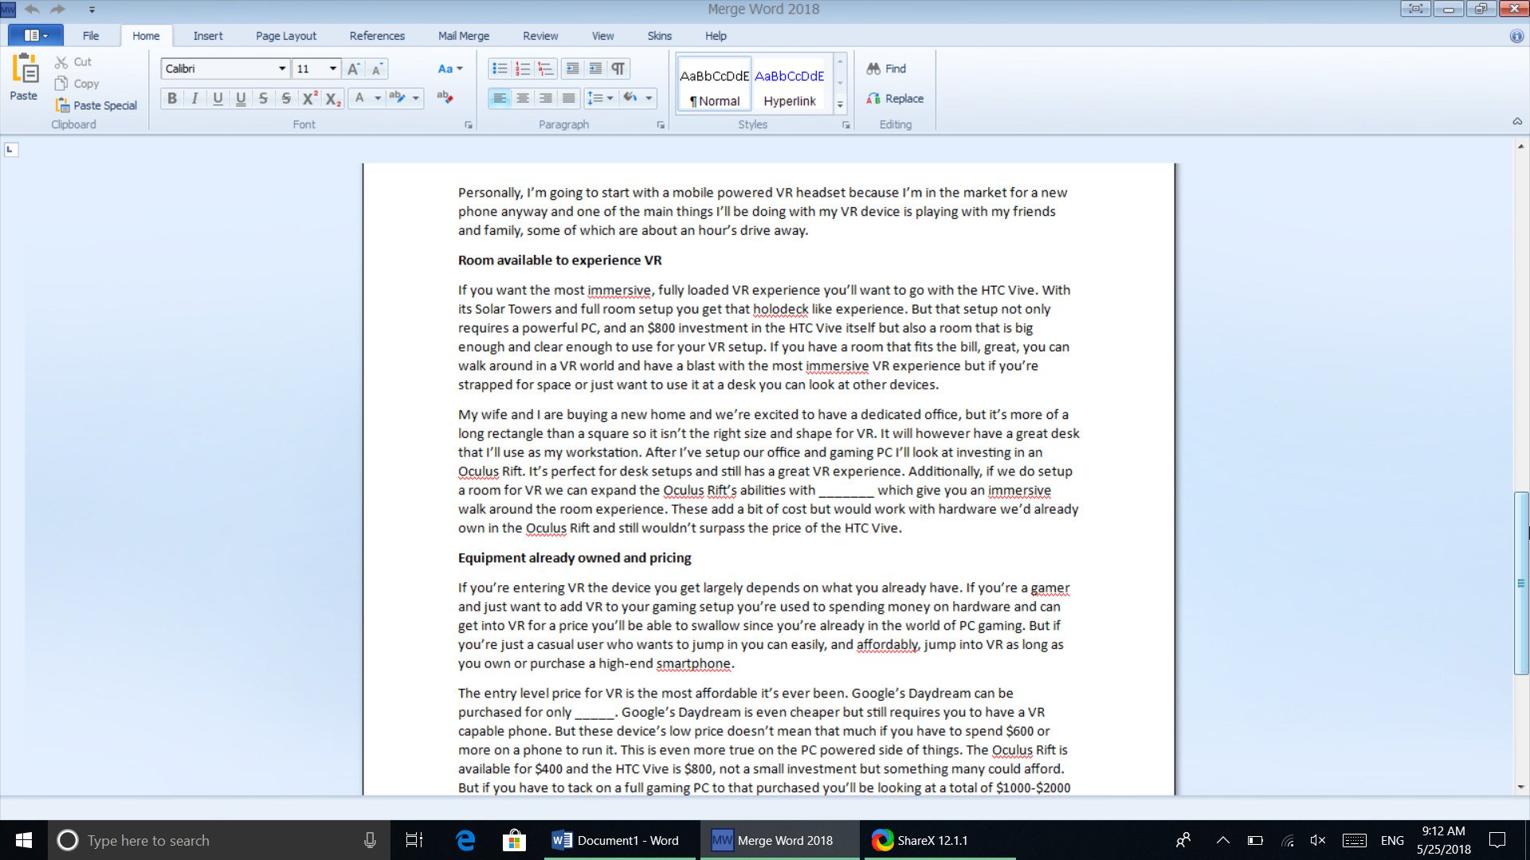Apply the Normal style
Image resolution: width=1530 pixels, height=860 pixels.
(714, 85)
